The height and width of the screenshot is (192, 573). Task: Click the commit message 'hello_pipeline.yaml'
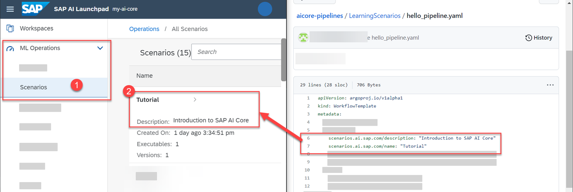click(395, 38)
